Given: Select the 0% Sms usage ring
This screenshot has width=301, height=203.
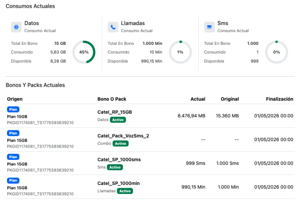Looking at the screenshot, I should pyautogui.click(x=276, y=52).
